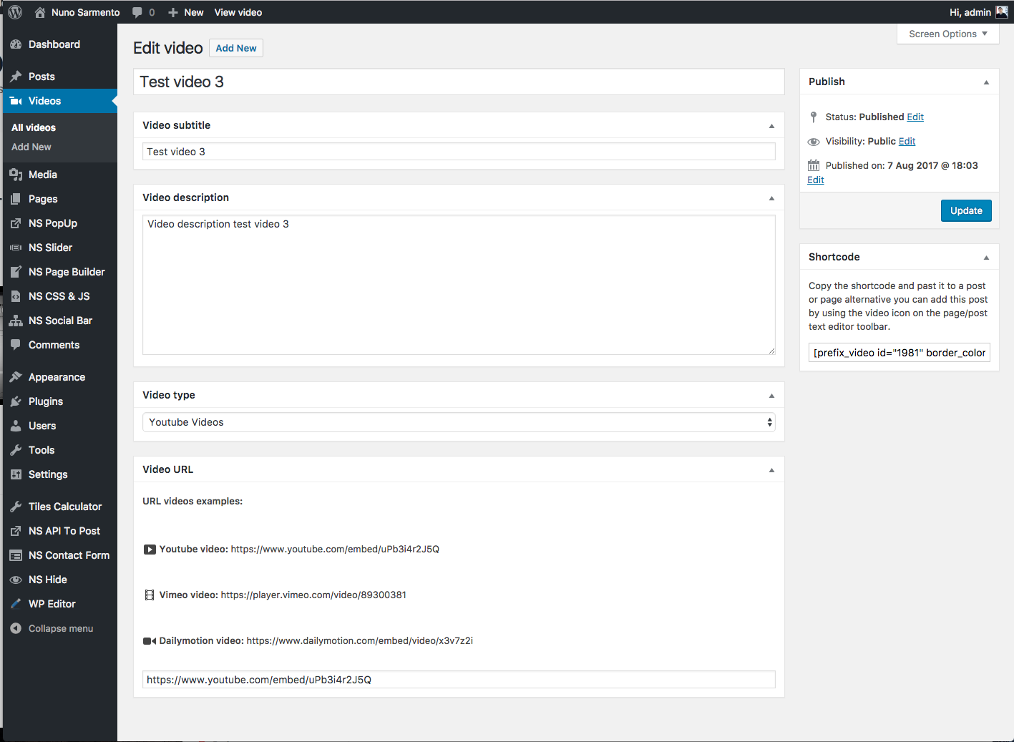Click the Pages icon in sidebar

(16, 199)
